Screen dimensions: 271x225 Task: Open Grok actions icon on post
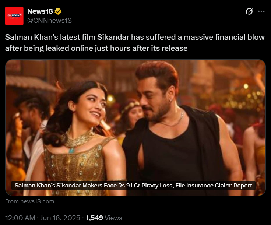pyautogui.click(x=249, y=11)
